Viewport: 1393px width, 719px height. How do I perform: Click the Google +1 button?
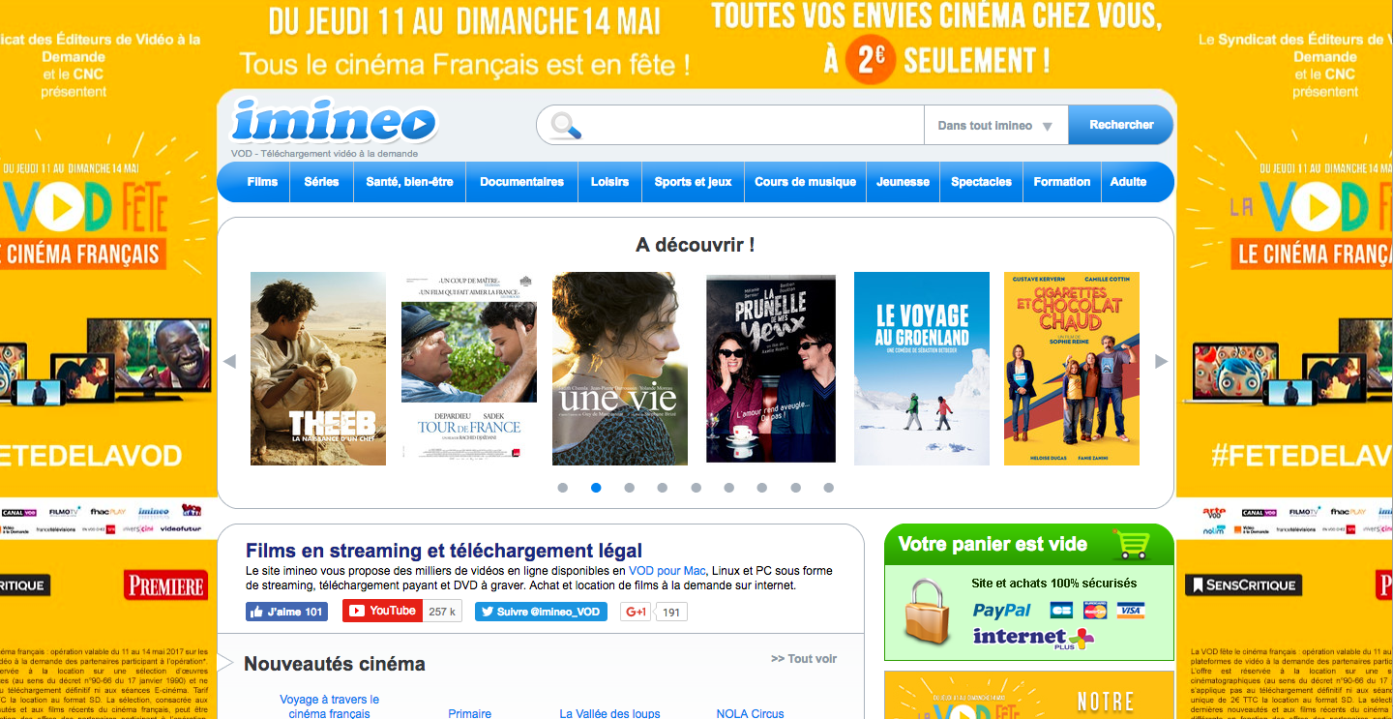tap(636, 612)
